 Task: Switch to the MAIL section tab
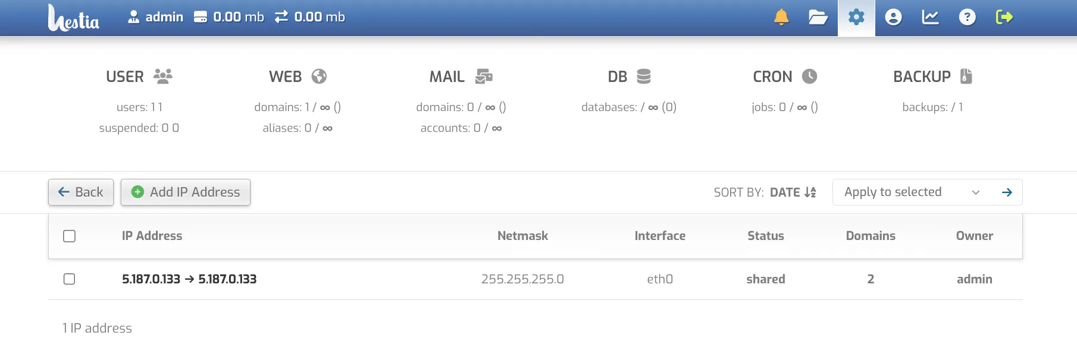pyautogui.click(x=461, y=77)
